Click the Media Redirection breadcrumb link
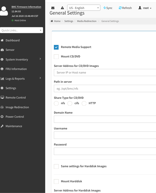 [87, 21]
